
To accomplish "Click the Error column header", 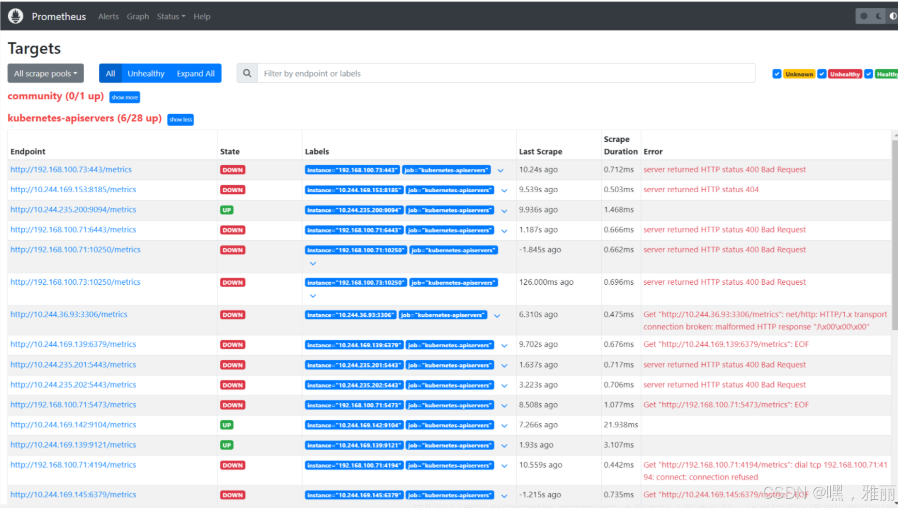I will [653, 151].
